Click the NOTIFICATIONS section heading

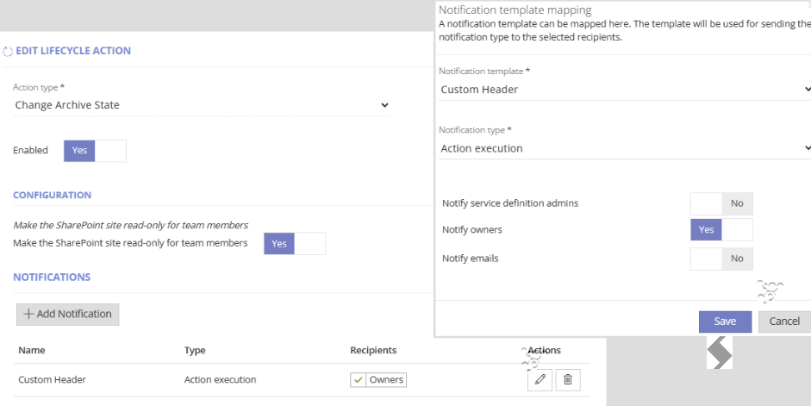(52, 278)
